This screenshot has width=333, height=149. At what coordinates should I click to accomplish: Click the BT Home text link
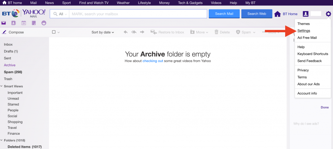[290, 14]
